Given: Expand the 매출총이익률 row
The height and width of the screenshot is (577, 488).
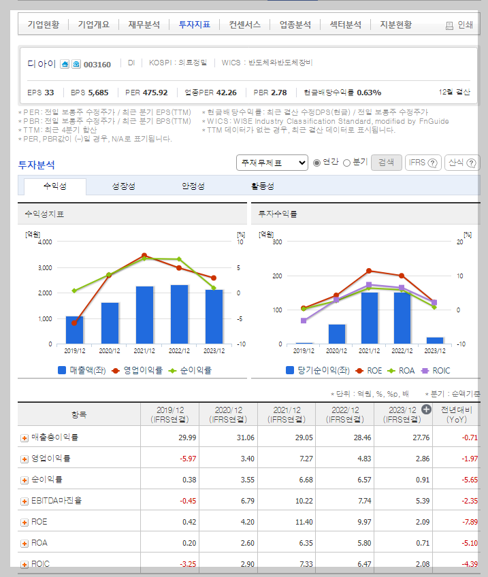Looking at the screenshot, I should coord(25,438).
